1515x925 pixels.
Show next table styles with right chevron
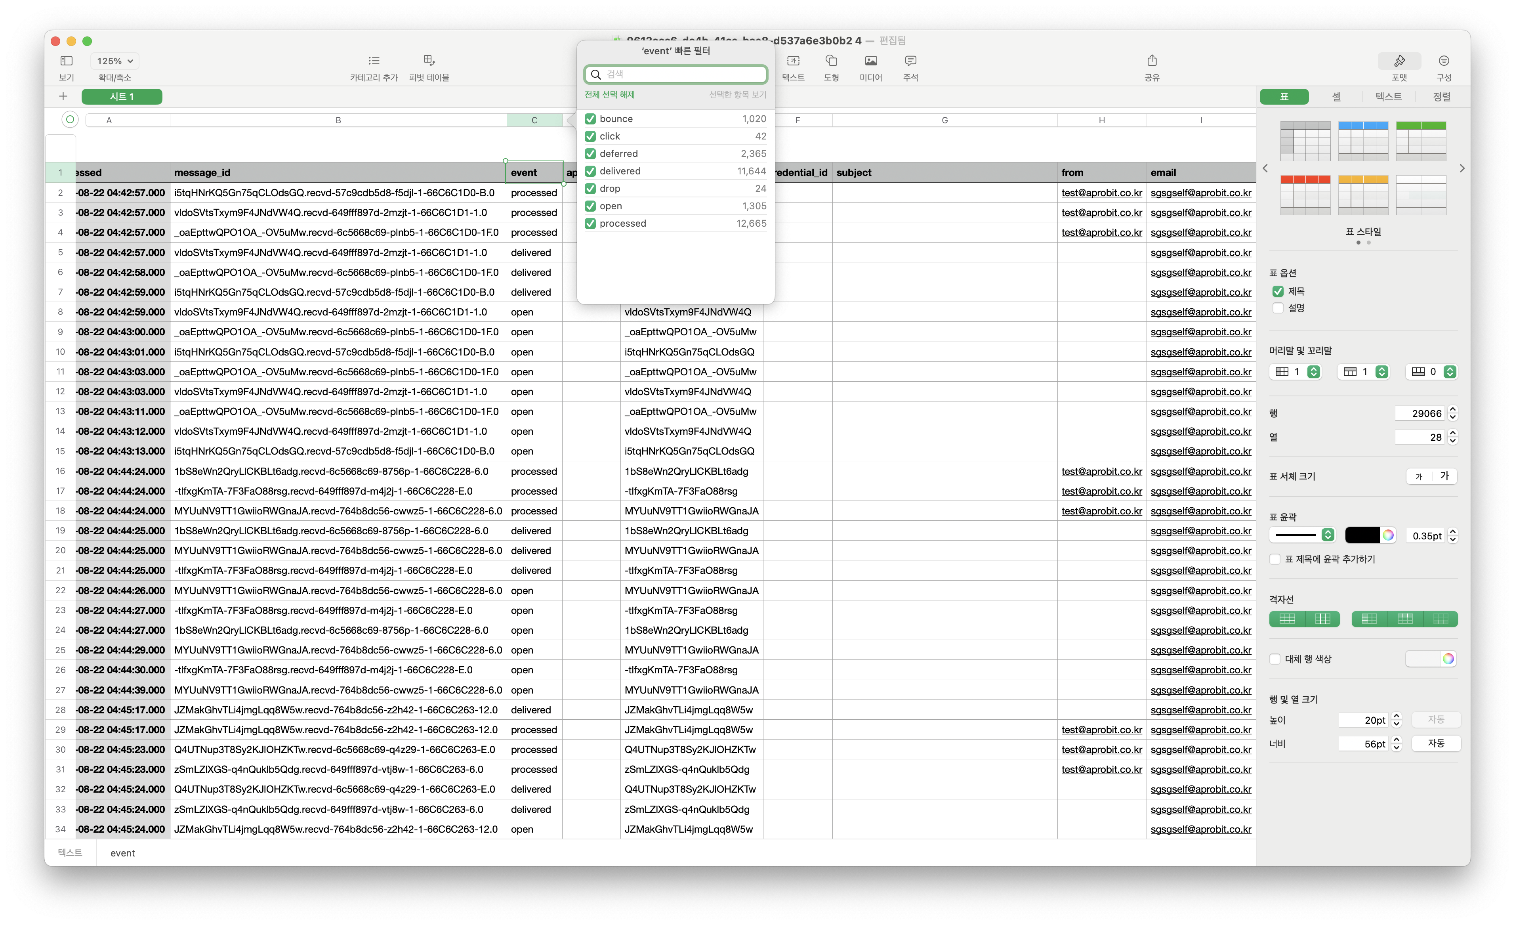click(x=1462, y=168)
